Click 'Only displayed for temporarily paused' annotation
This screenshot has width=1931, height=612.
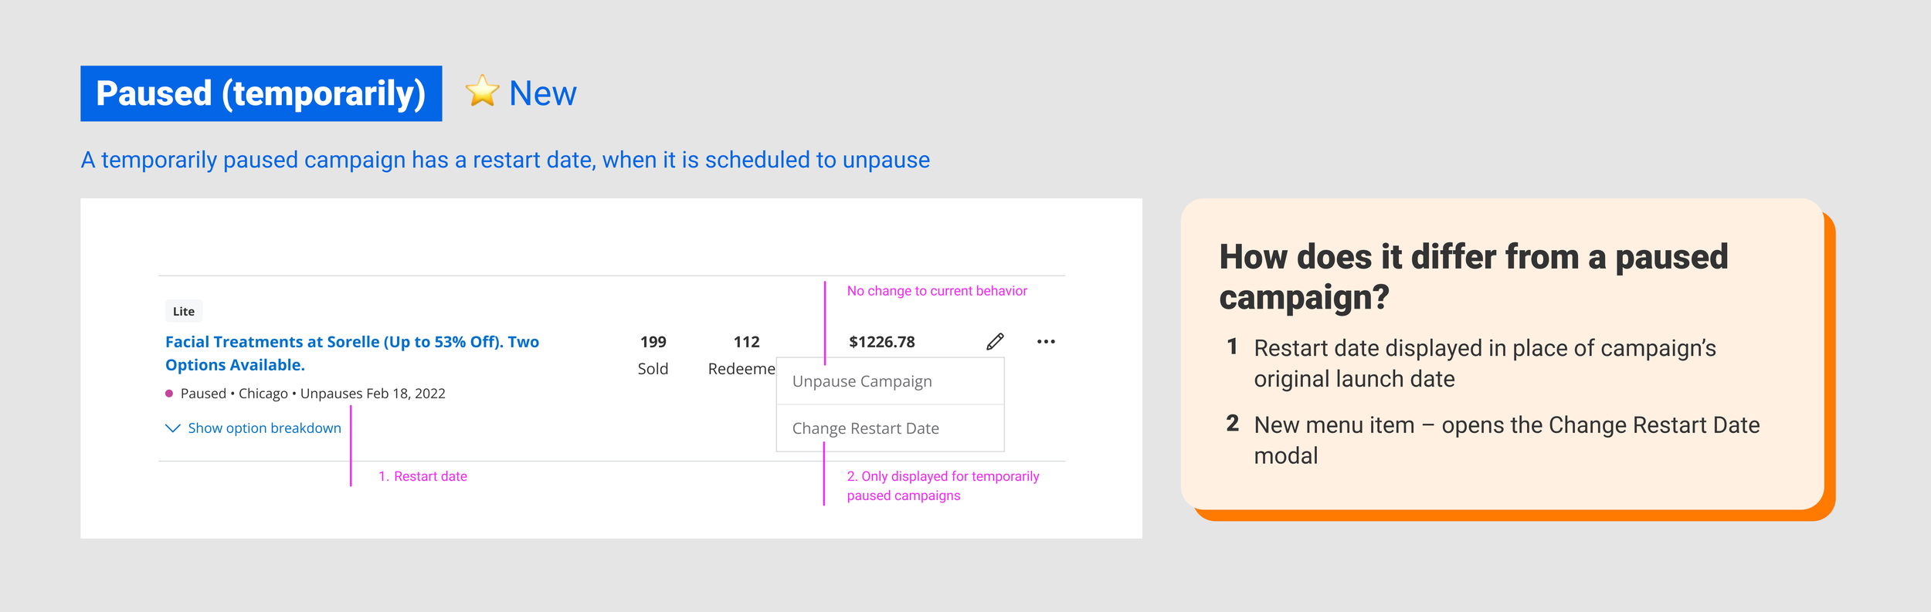[943, 485]
